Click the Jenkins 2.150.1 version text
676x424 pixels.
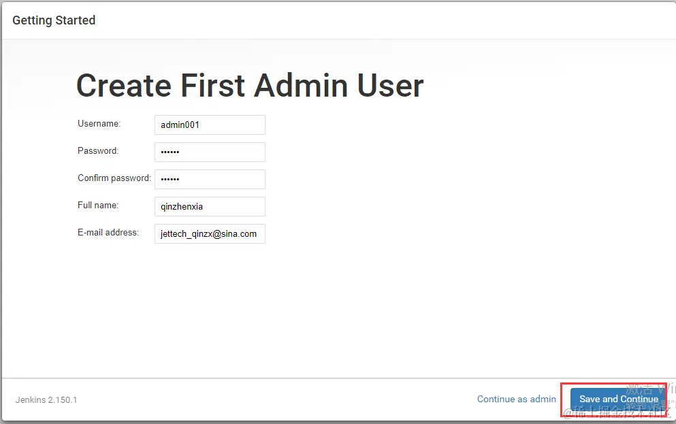(46, 400)
